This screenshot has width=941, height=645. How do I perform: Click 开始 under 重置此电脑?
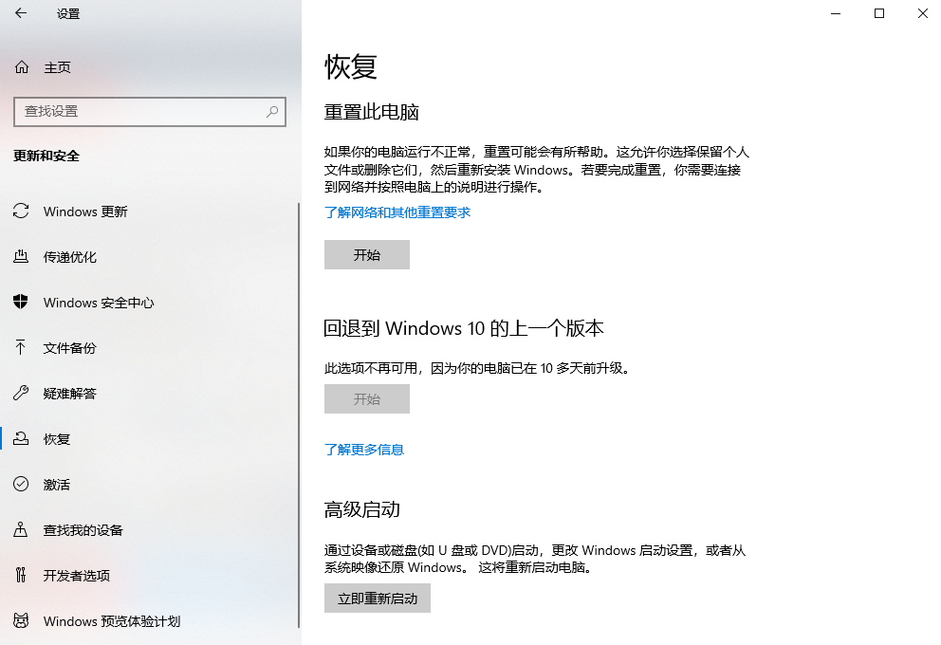367,254
